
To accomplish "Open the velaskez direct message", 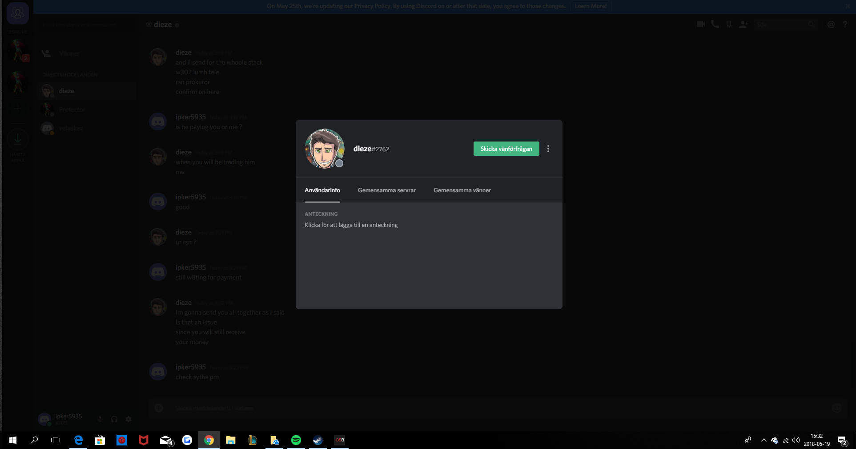I will click(x=87, y=128).
